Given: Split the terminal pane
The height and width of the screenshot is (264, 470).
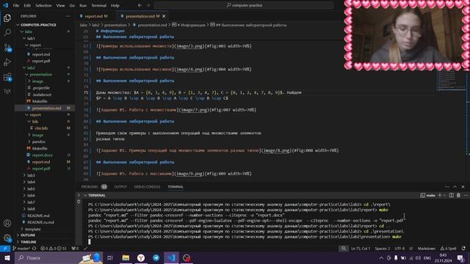Looking at the screenshot, I should [x=452, y=195].
